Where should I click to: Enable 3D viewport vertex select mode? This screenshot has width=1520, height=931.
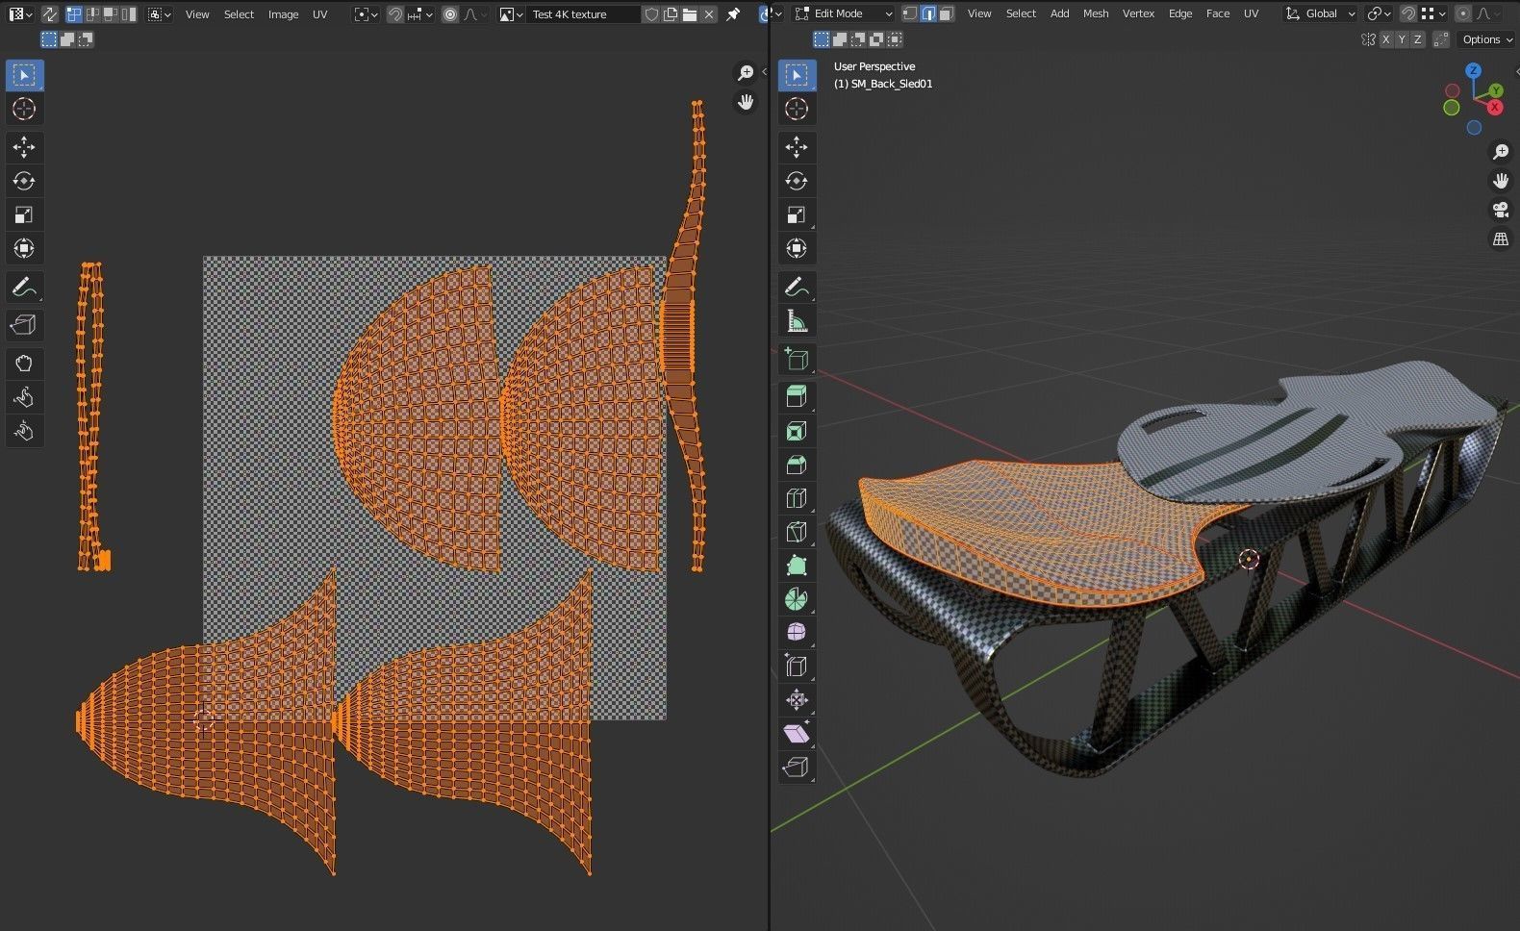[910, 13]
